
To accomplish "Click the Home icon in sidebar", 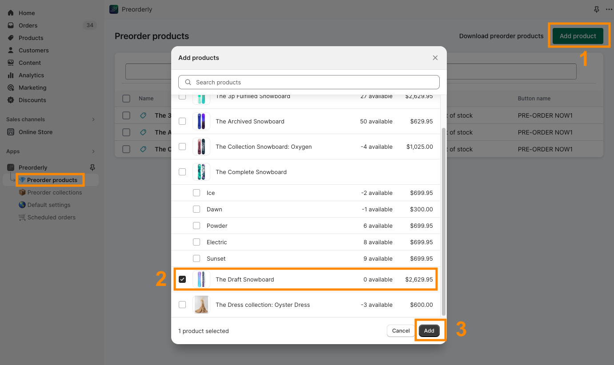I will (11, 13).
